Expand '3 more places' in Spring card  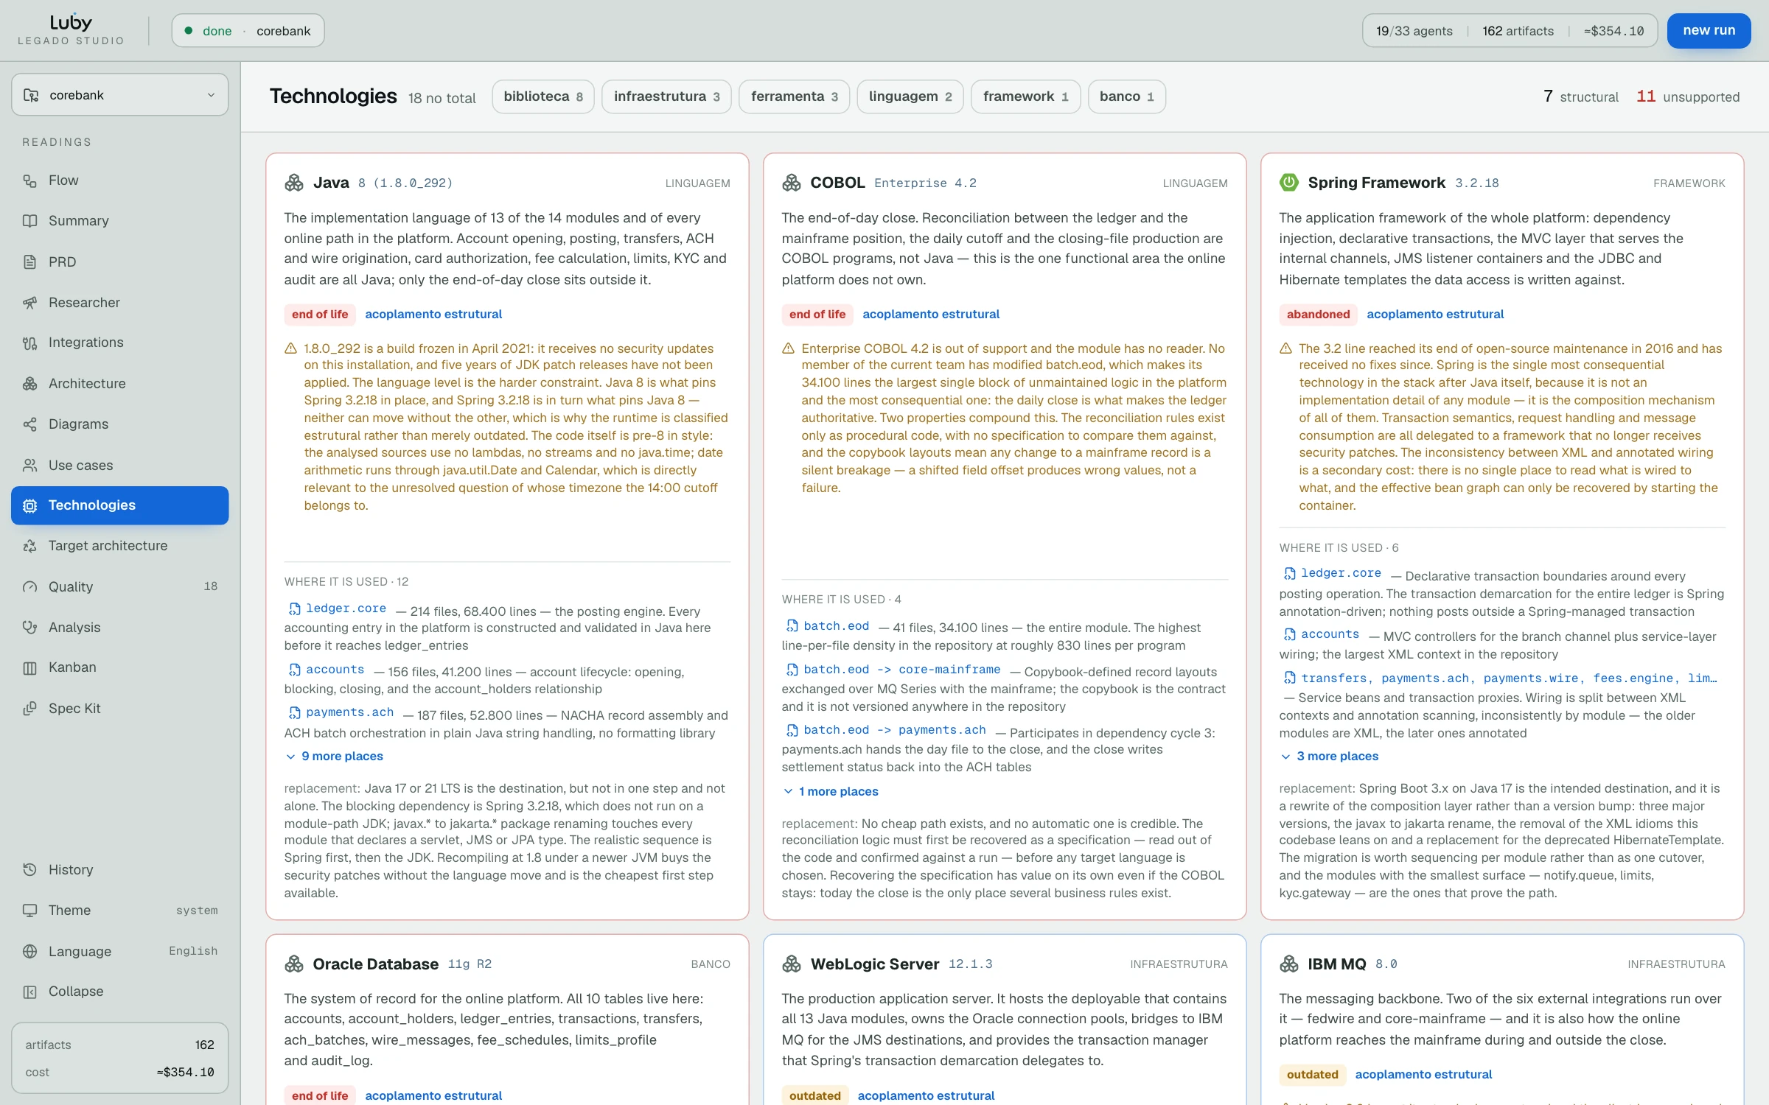click(1330, 757)
